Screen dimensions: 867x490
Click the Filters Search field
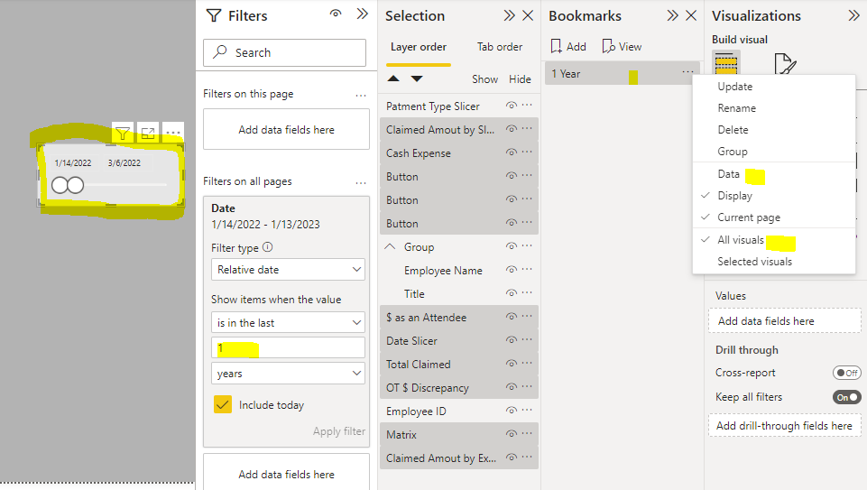coord(284,52)
